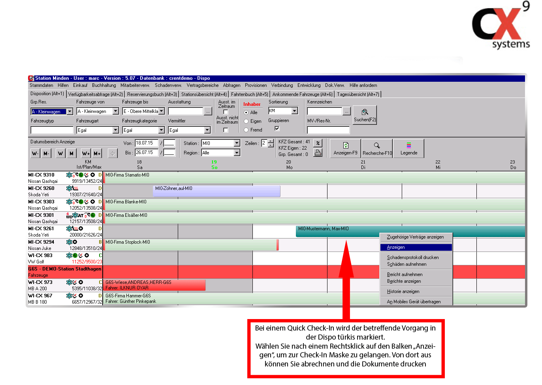
Task: Expand the Sortierung KM dropdown
Action: point(294,111)
